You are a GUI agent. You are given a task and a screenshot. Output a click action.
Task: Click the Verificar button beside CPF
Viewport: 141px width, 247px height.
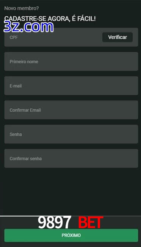117,37
